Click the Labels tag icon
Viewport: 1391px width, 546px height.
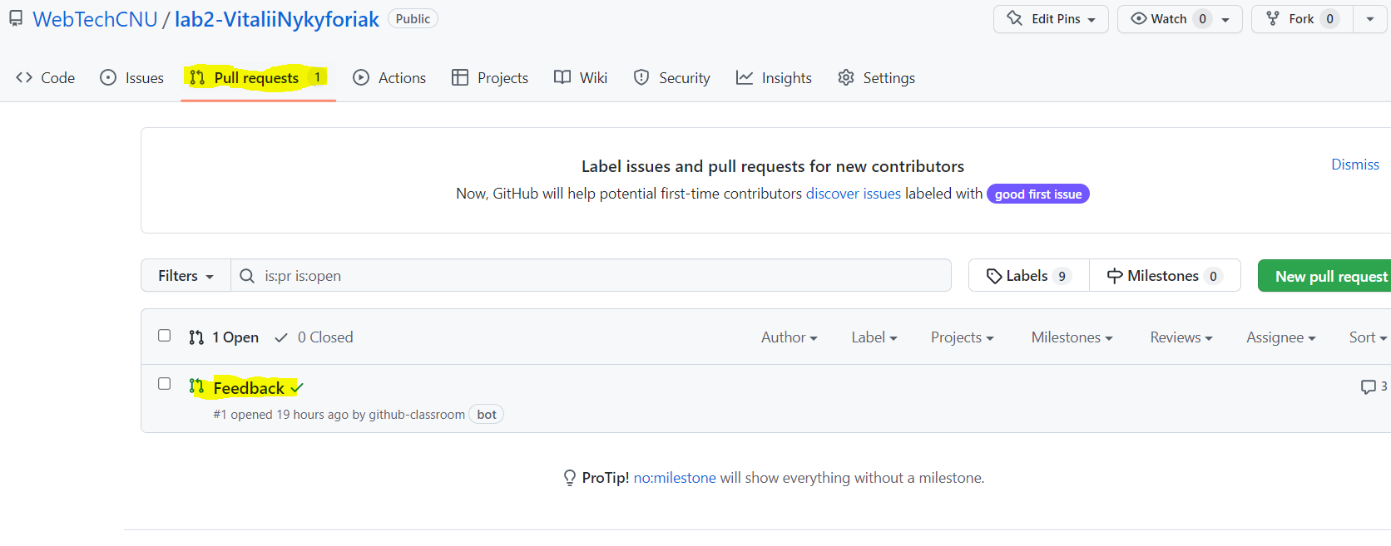[994, 276]
